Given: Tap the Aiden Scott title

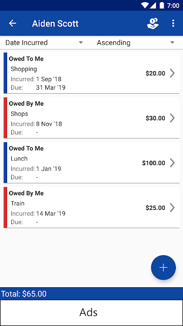Looking at the screenshot, I should click(x=55, y=23).
